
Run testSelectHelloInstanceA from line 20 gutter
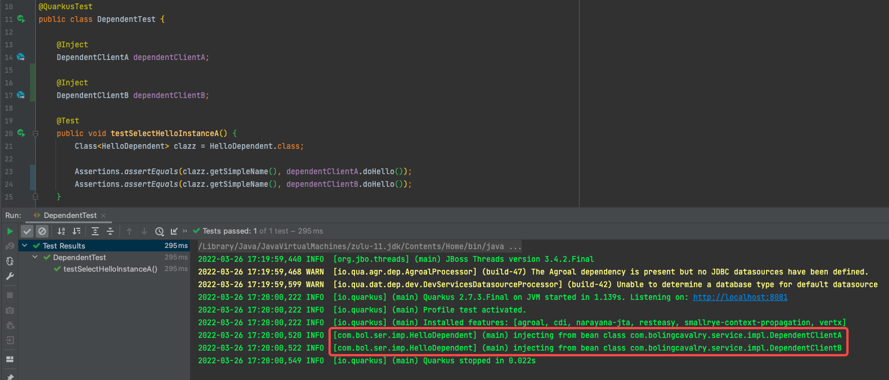pyautogui.click(x=21, y=133)
